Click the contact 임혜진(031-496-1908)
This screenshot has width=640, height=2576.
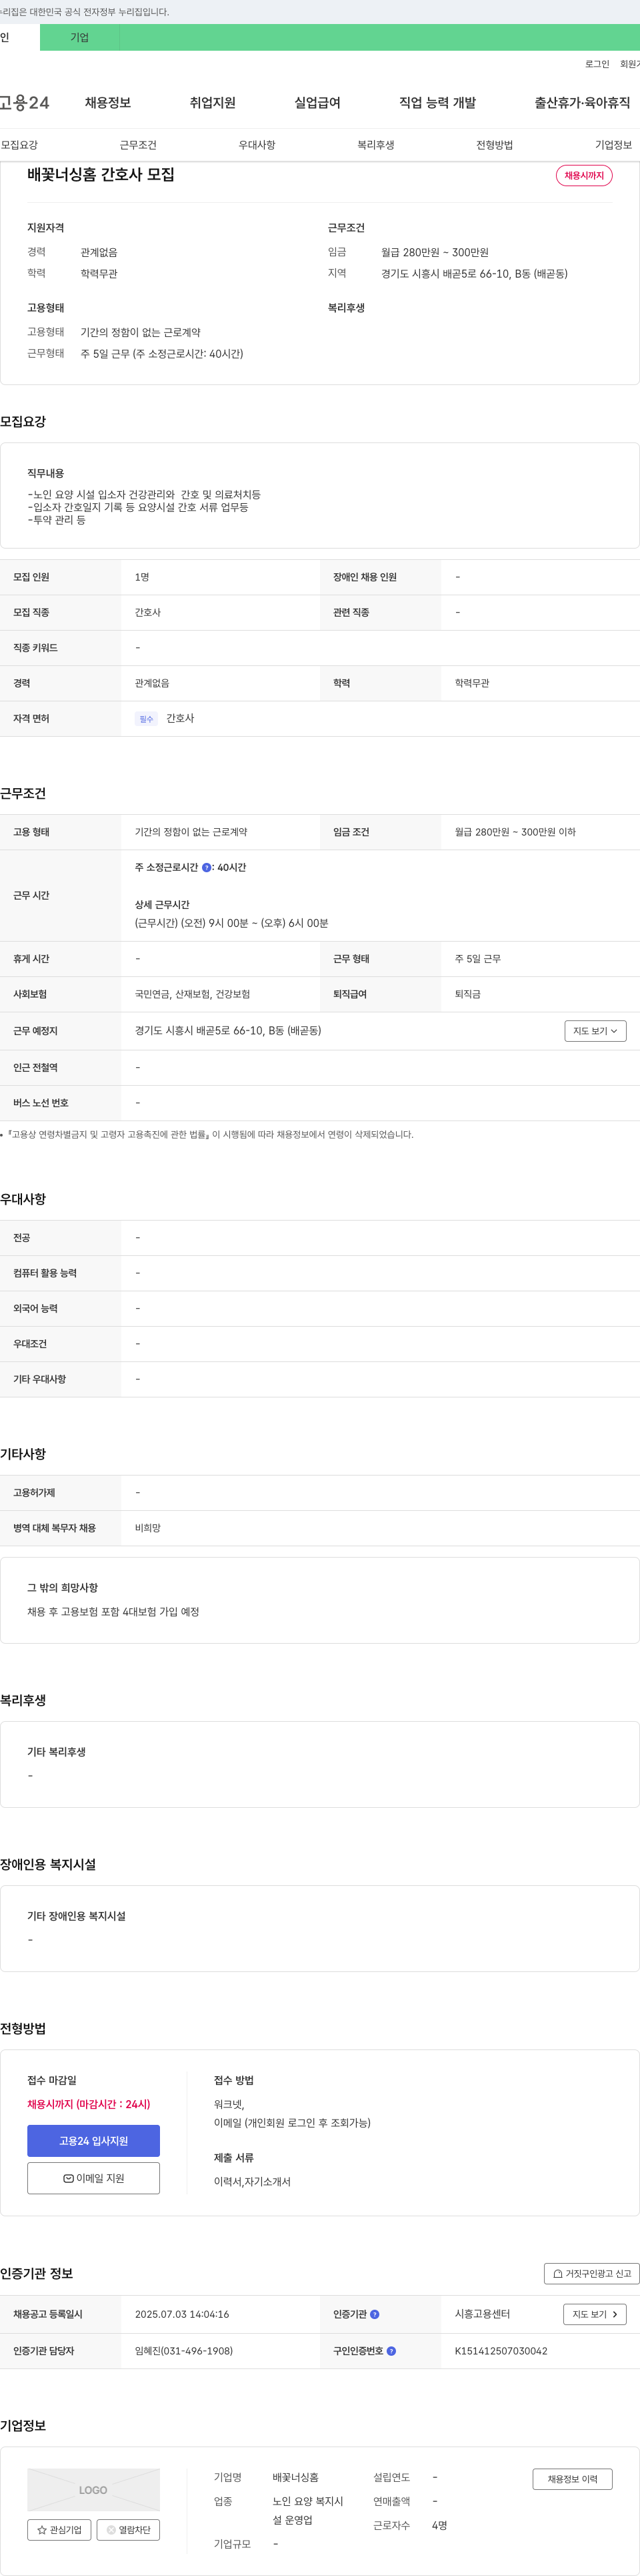[x=184, y=2351]
